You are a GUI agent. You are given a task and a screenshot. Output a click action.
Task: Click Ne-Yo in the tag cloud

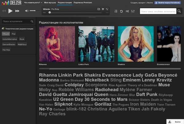(x=45, y=109)
